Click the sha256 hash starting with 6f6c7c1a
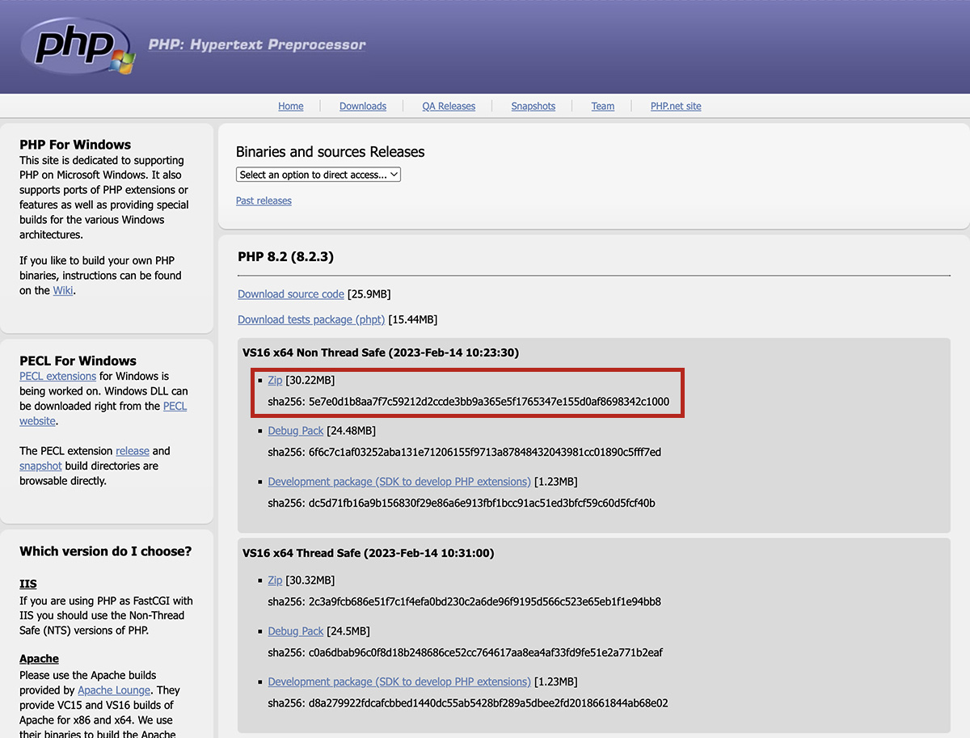This screenshot has height=738, width=970. click(485, 452)
